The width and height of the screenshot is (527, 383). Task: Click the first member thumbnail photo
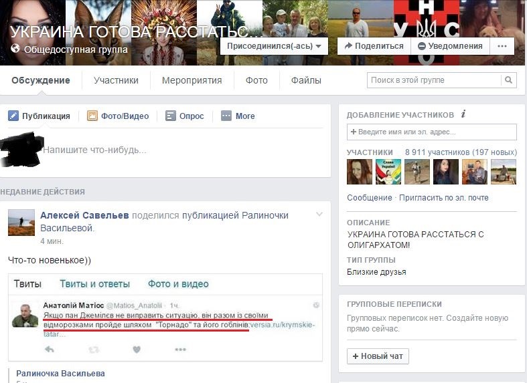pos(360,172)
